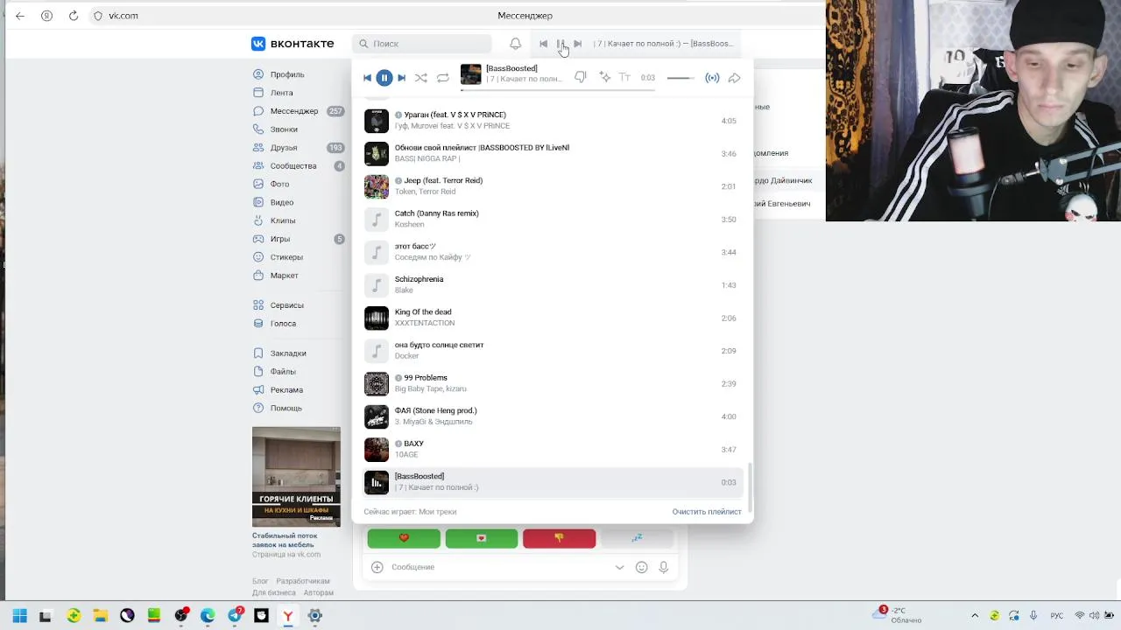Skip to previous track in player panel
This screenshot has height=630, width=1121.
coord(367,78)
